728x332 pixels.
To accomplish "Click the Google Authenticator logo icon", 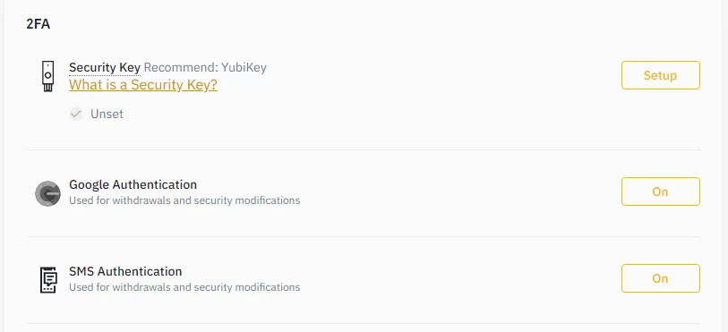I will [47, 194].
